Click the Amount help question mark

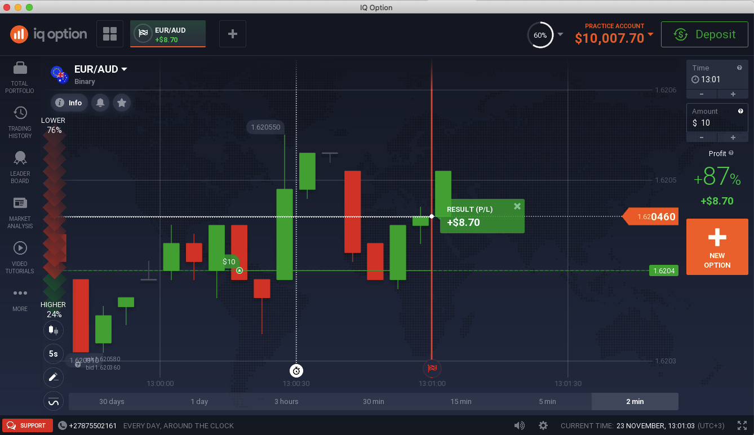pos(740,111)
